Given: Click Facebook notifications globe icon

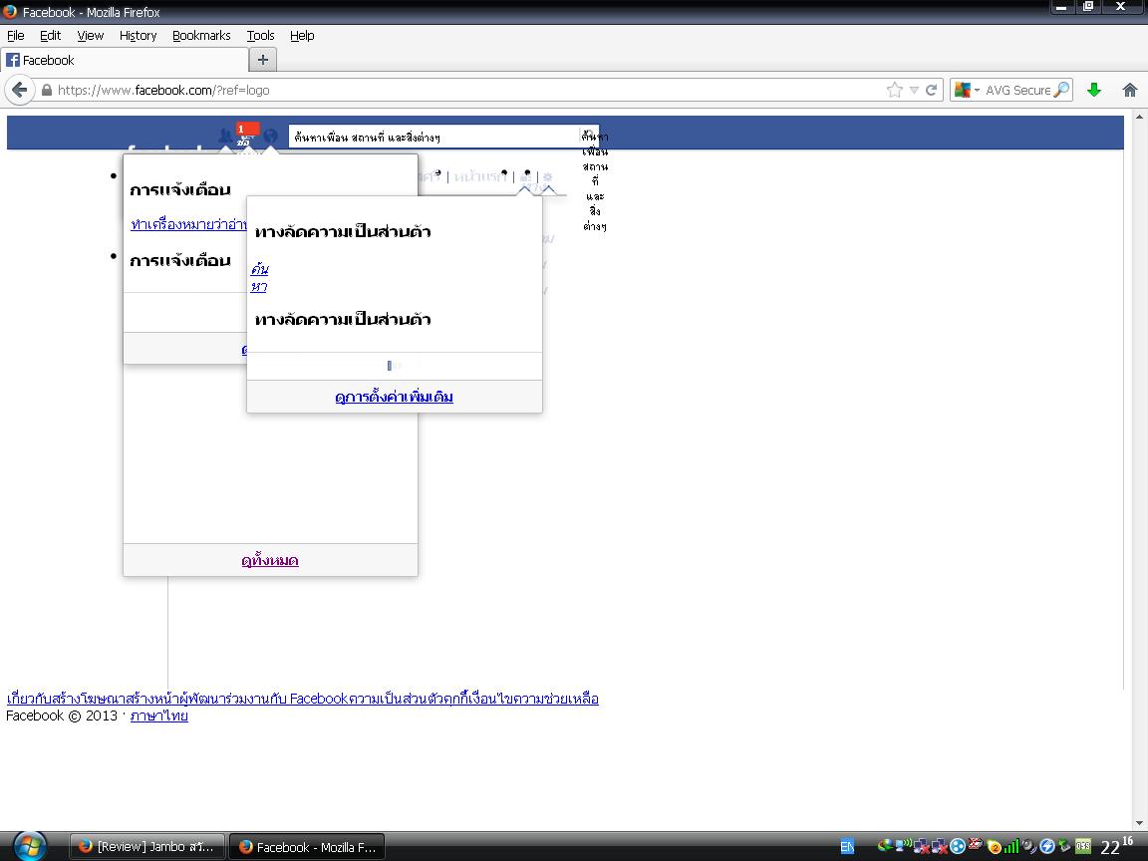Looking at the screenshot, I should pyautogui.click(x=271, y=136).
